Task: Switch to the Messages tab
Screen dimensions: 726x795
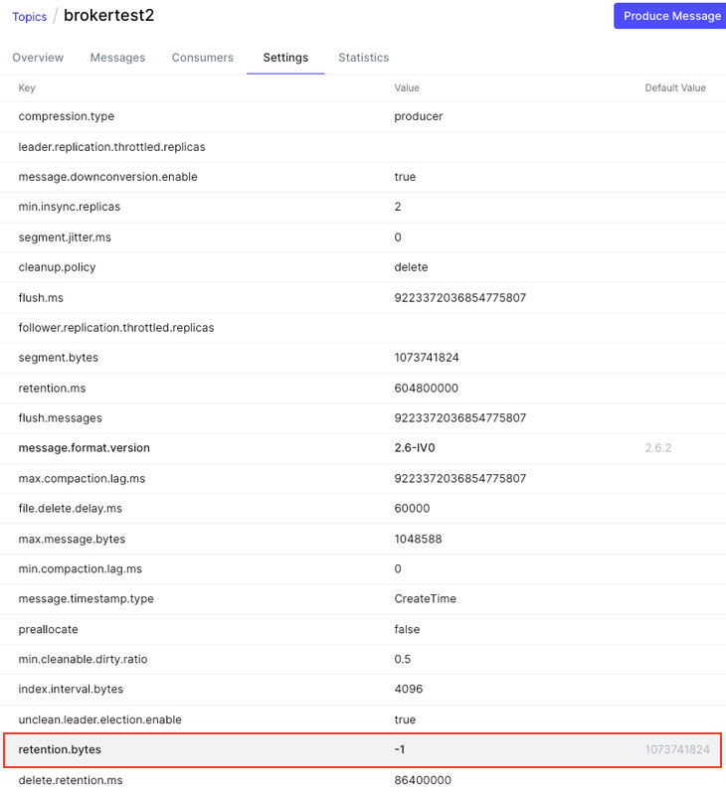Action: 117,58
